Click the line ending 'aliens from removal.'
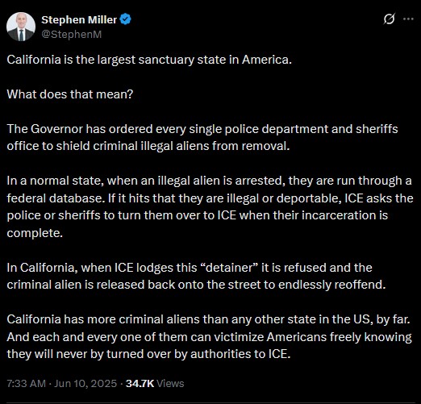 pos(148,146)
